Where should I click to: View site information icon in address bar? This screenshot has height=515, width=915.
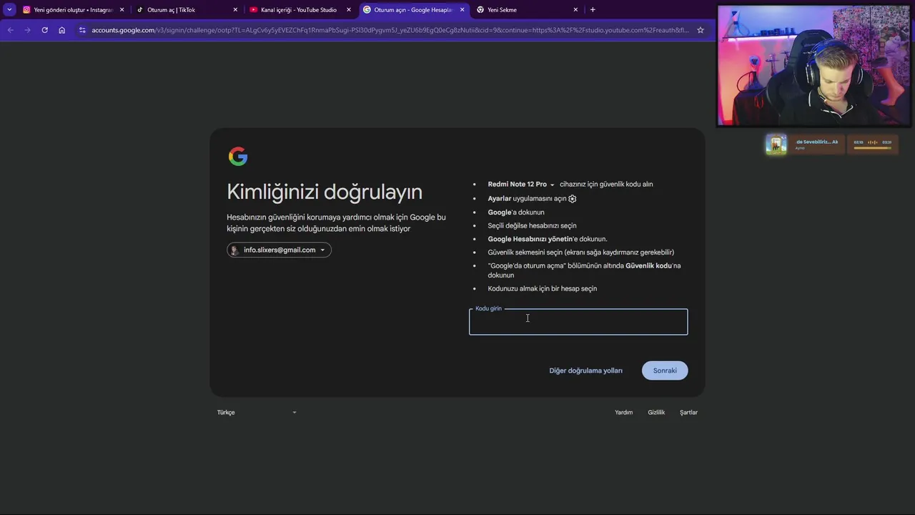pyautogui.click(x=82, y=30)
